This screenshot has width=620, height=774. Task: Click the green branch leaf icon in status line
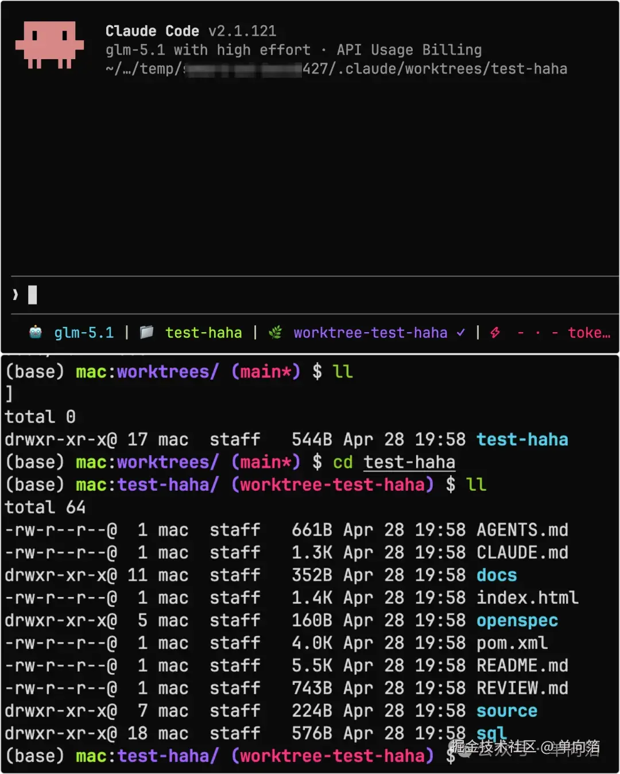[276, 332]
